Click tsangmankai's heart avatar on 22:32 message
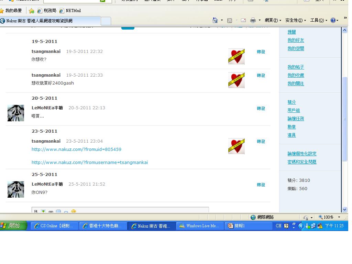The height and width of the screenshot is (264, 352). (236, 56)
